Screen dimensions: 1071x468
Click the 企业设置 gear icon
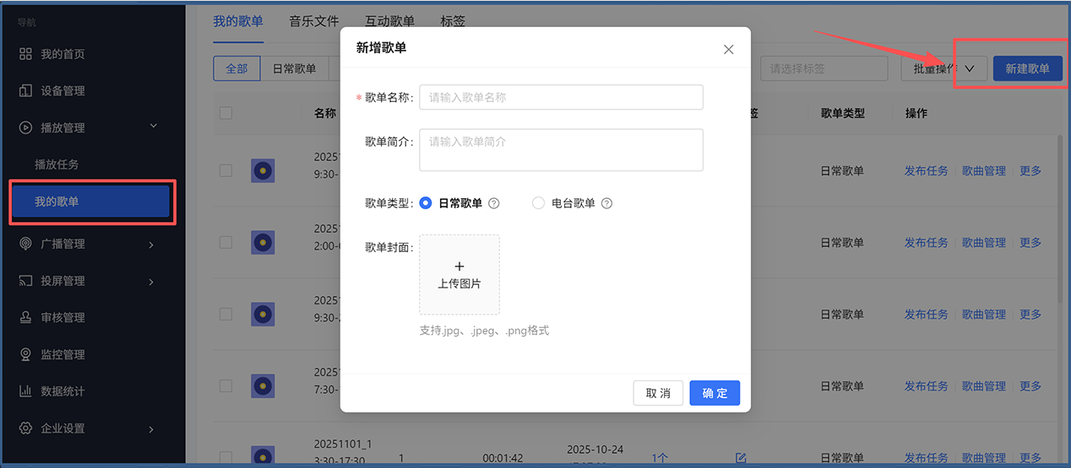pyautogui.click(x=25, y=428)
